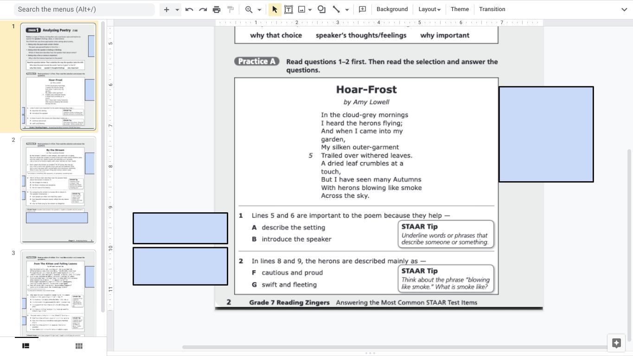Open the Layout dropdown menu
The image size is (633, 356).
pos(429,9)
